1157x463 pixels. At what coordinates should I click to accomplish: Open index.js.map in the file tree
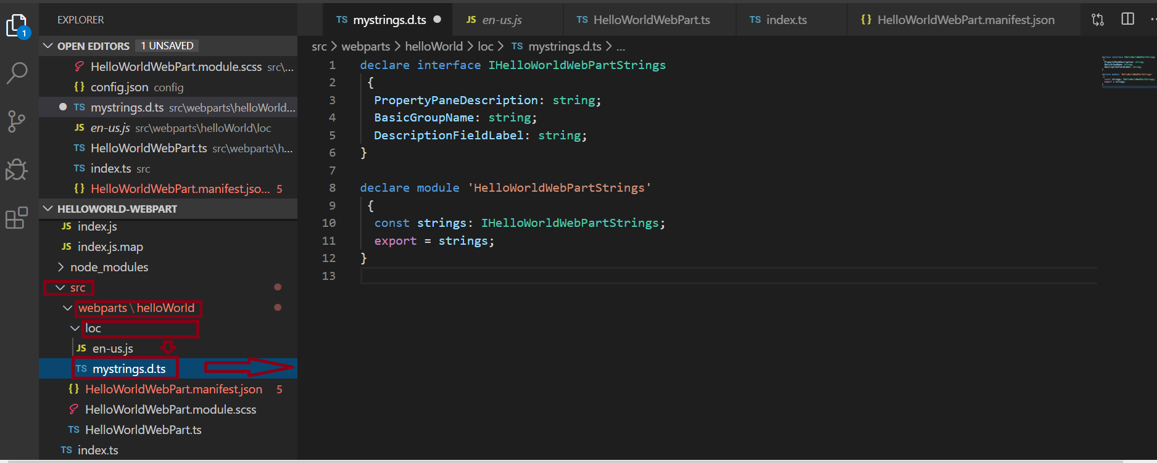168,247
